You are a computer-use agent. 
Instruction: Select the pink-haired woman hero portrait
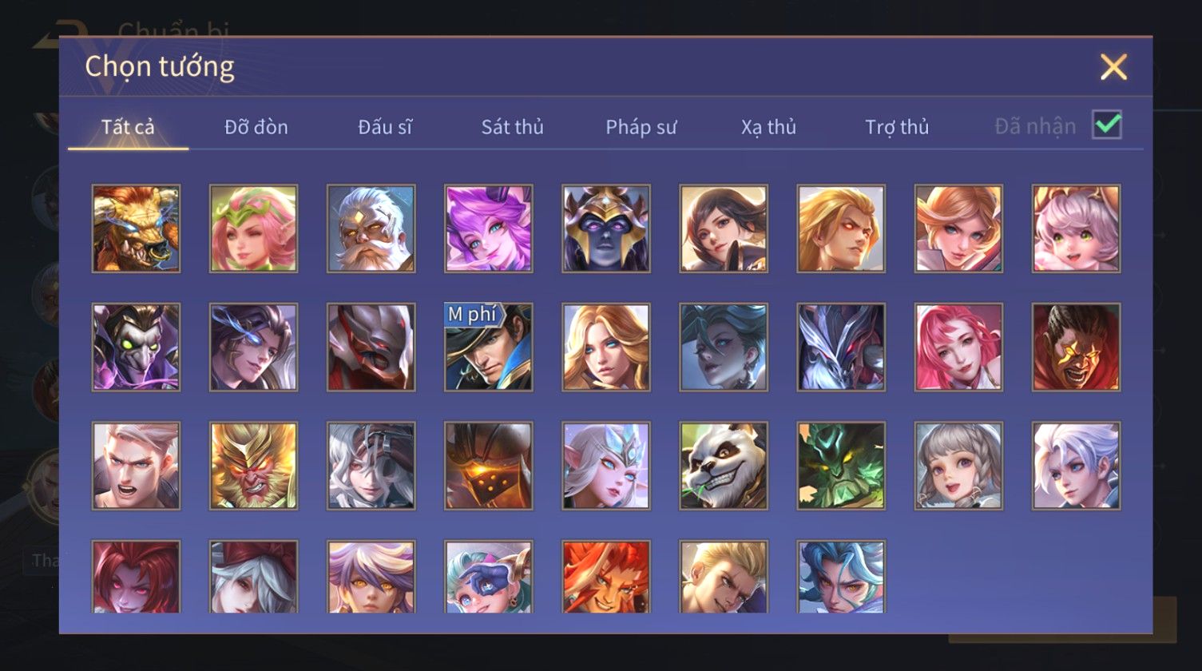(958, 347)
